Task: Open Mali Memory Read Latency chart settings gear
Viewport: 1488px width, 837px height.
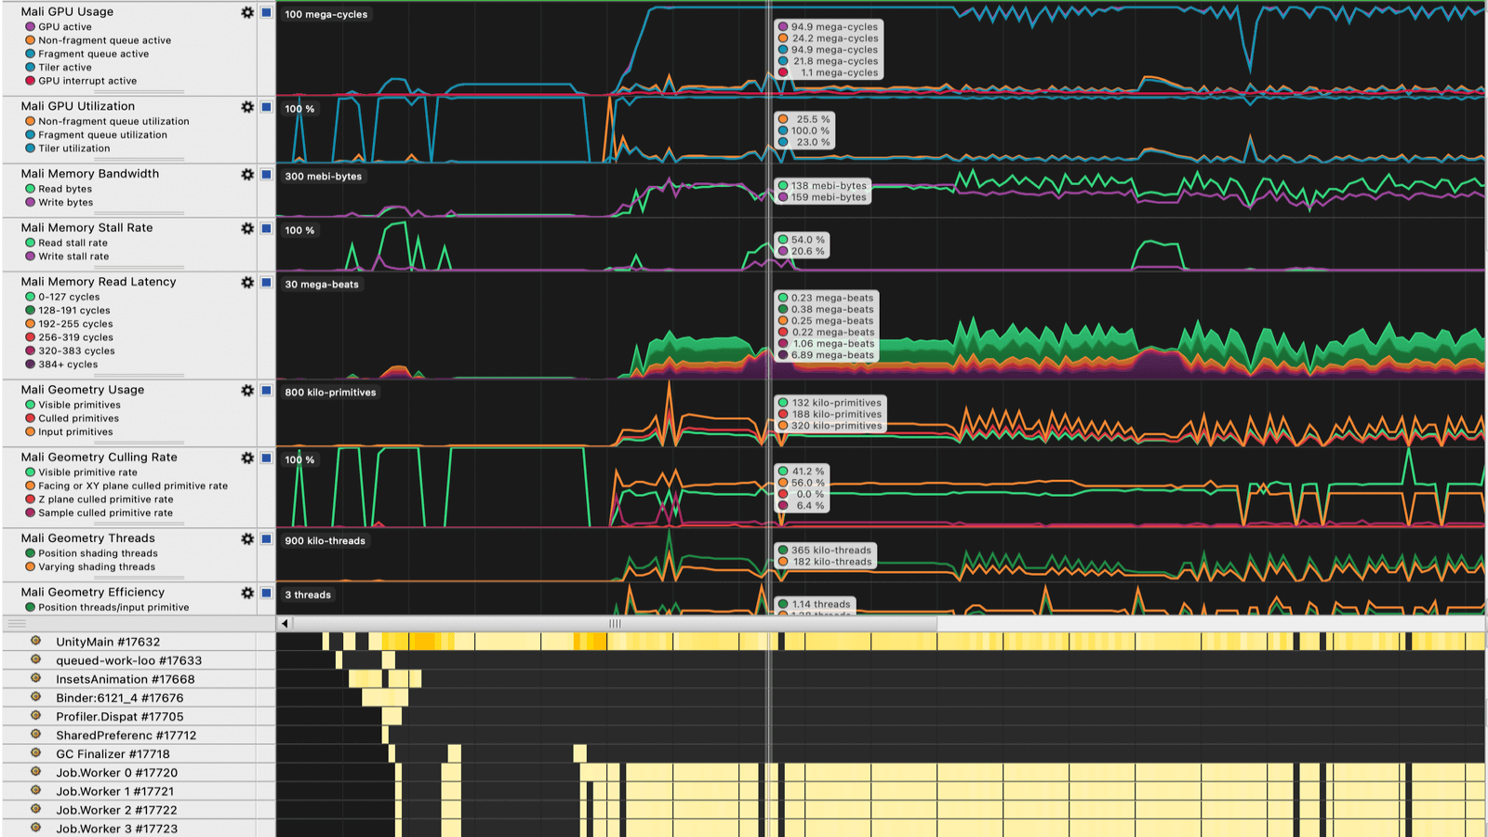Action: click(247, 283)
